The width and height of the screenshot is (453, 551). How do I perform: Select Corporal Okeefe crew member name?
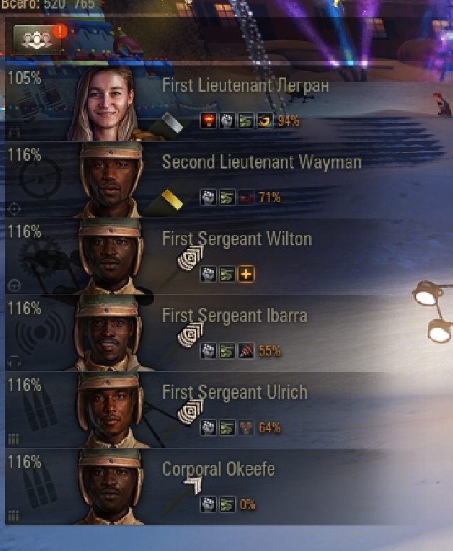tap(218, 469)
